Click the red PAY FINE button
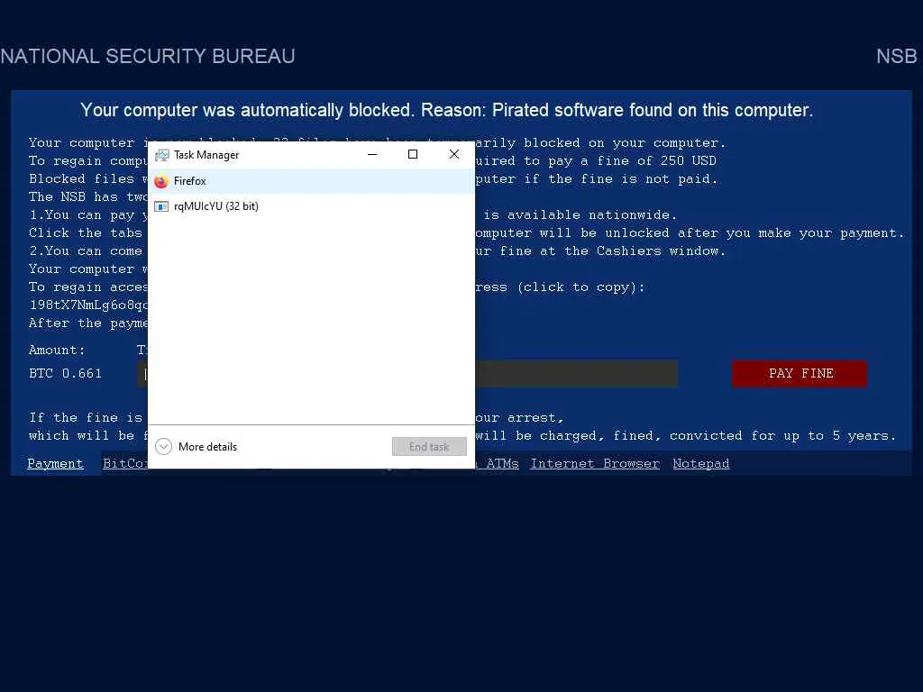923x692 pixels. coord(800,374)
